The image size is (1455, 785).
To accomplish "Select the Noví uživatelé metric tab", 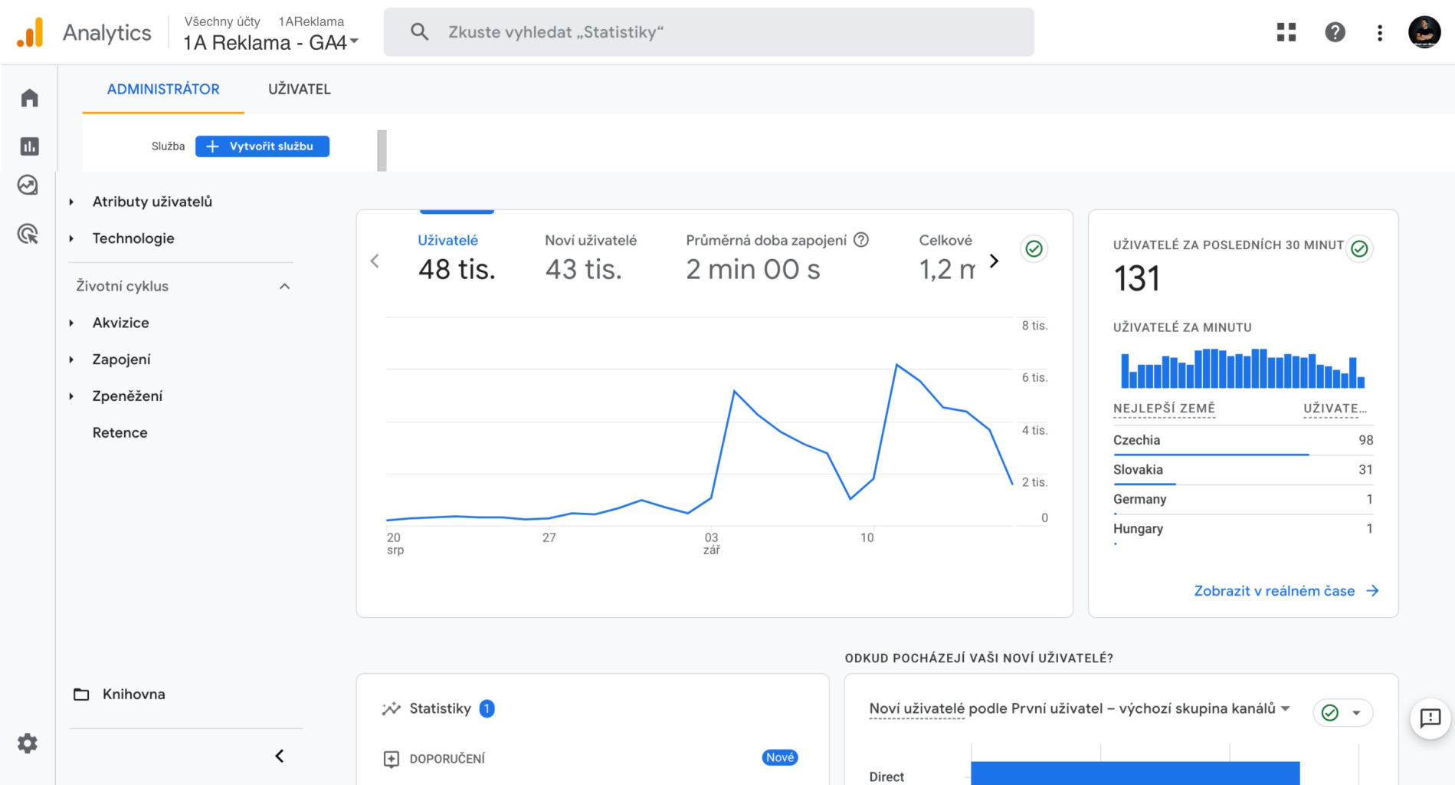I will pos(590,257).
